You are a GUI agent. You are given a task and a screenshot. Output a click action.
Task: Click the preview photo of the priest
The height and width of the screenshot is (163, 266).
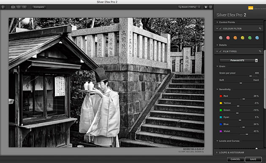tap(106, 82)
